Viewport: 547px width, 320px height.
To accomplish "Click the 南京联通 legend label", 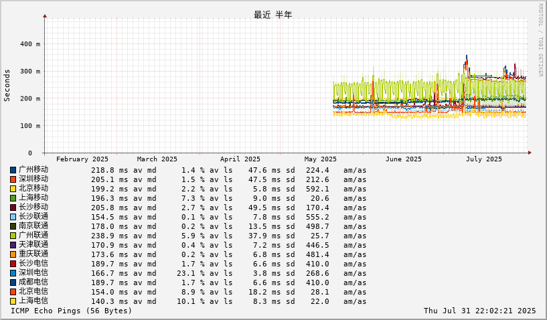I will pyautogui.click(x=33, y=226).
